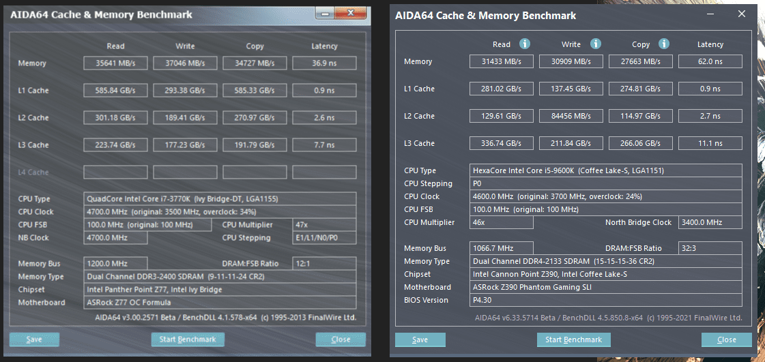Close the left AIDA64 window with red X
The width and height of the screenshot is (765, 362).
(x=351, y=14)
